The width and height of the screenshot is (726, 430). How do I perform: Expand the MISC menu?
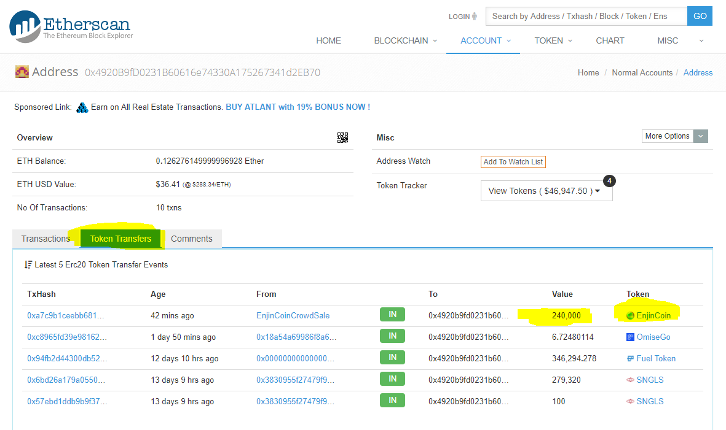668,40
